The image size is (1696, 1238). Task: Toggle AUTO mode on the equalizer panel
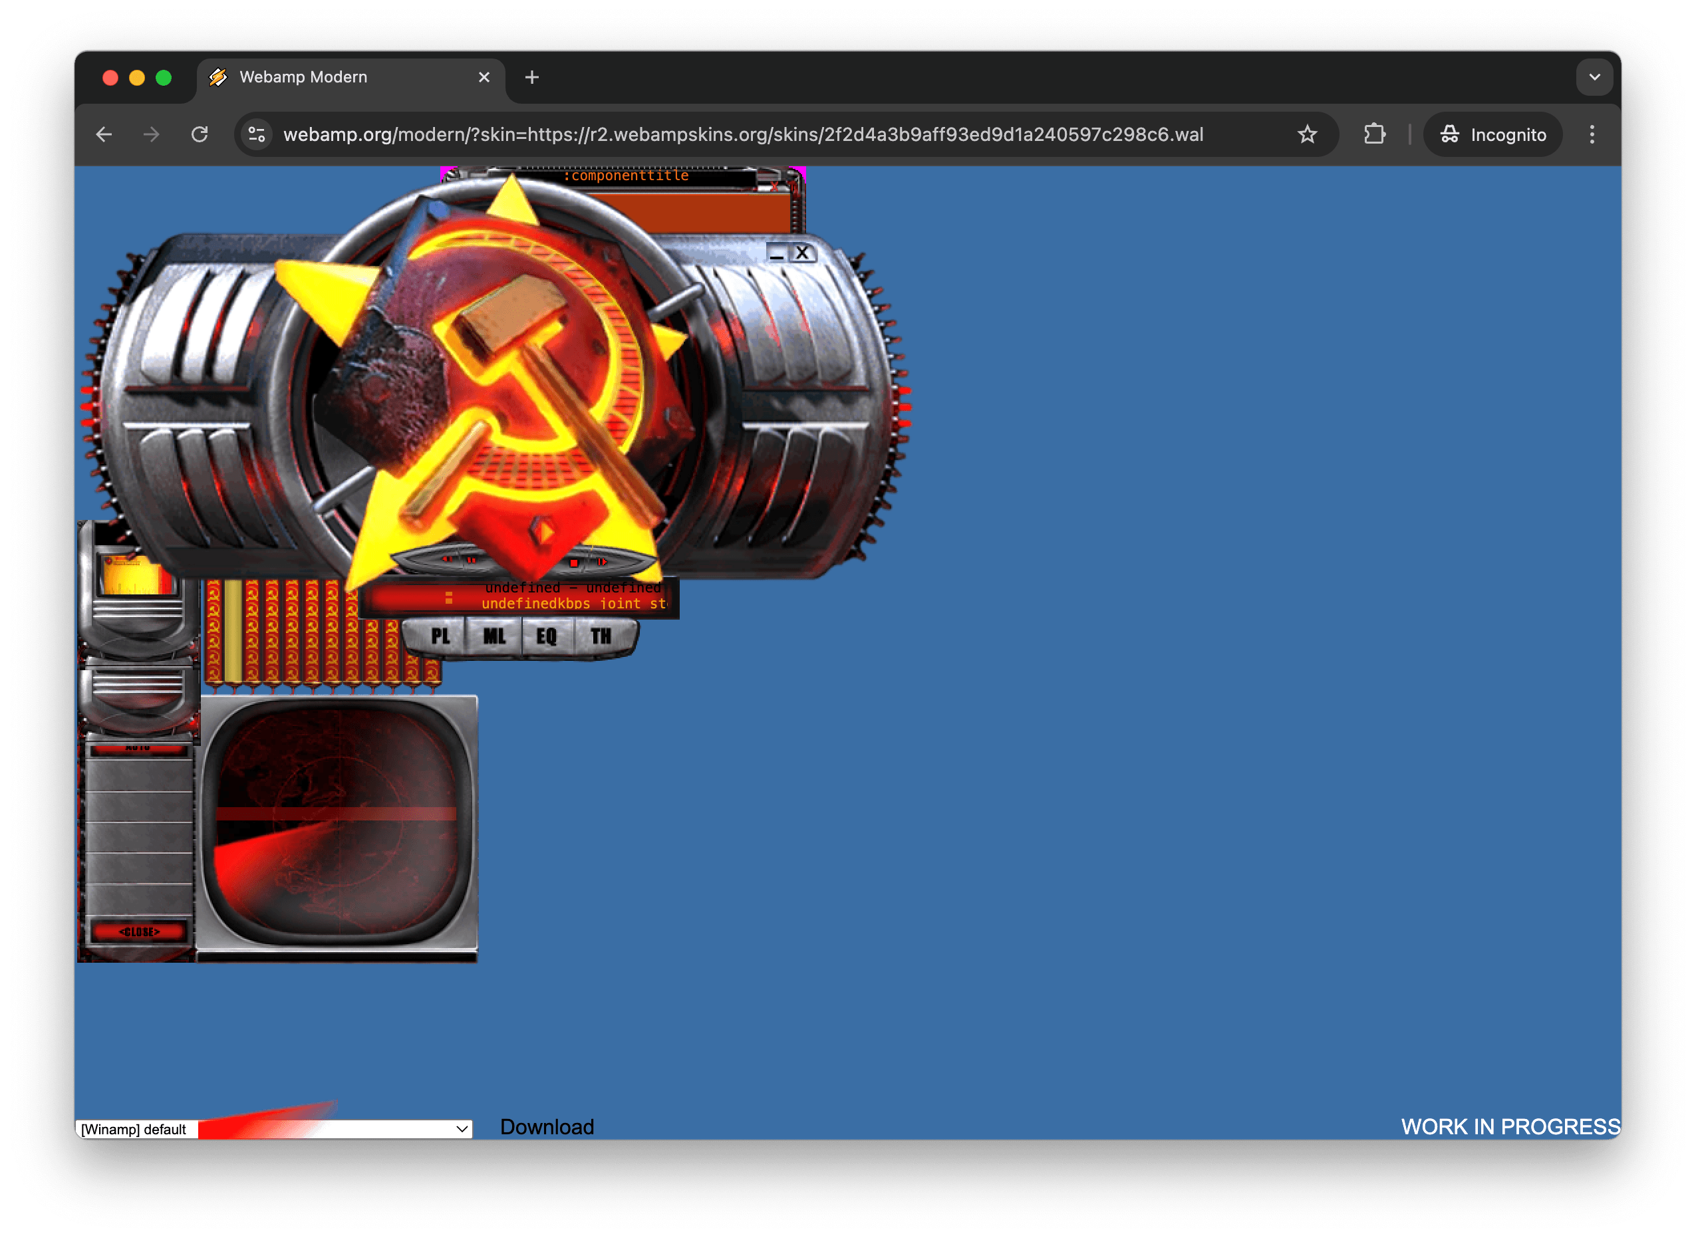(x=136, y=749)
